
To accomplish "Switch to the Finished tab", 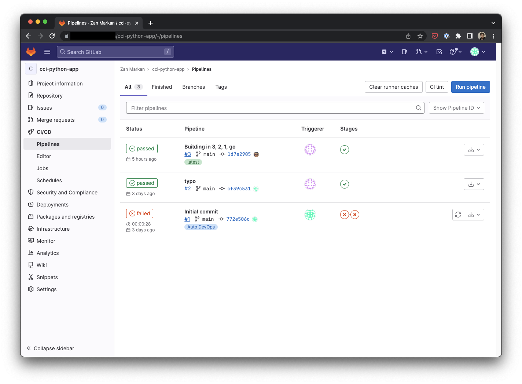I will coord(162,87).
